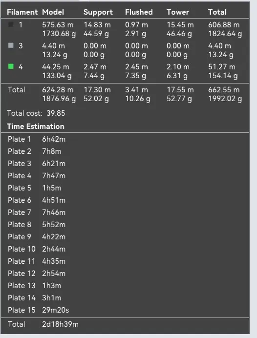
Task: Click the black color swatch for filament 1
Action: [x=11, y=24]
